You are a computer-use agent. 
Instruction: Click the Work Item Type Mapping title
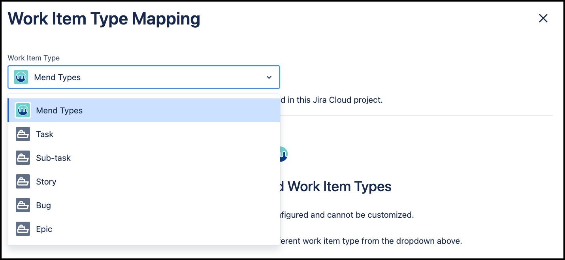click(104, 19)
